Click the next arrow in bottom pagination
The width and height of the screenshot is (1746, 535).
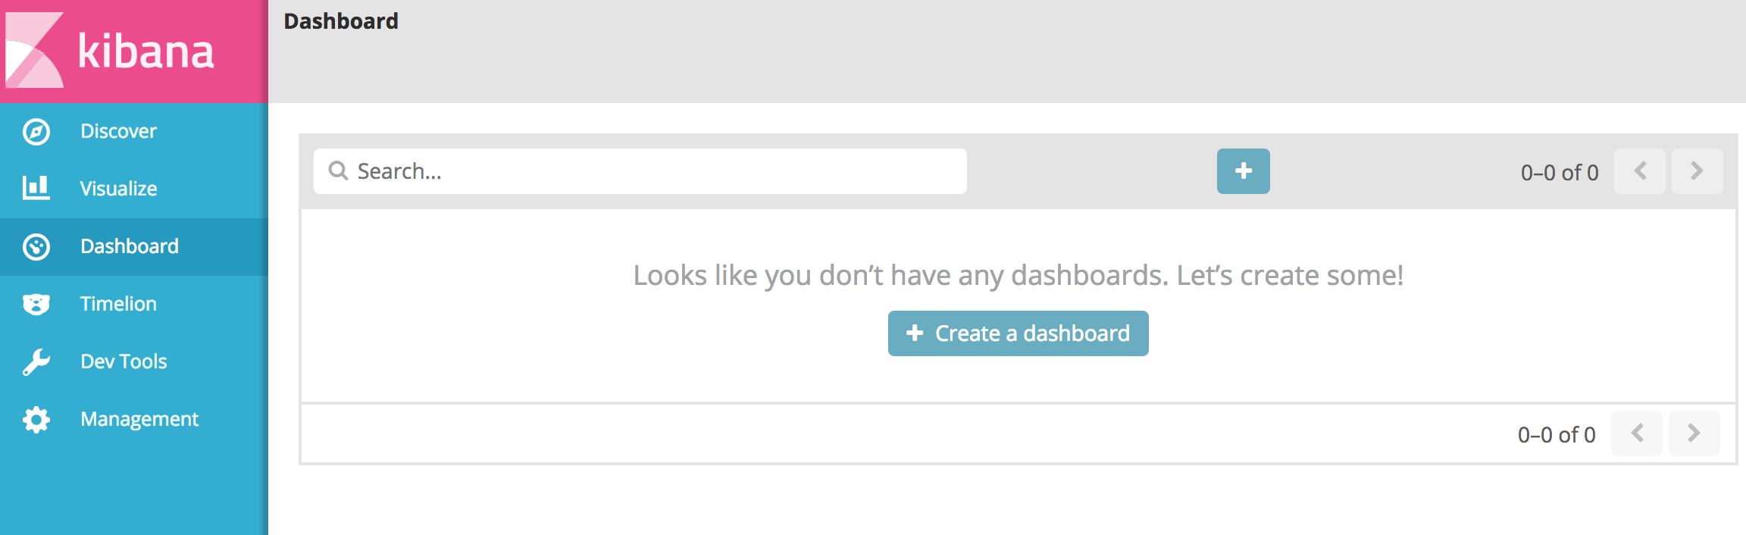1694,433
